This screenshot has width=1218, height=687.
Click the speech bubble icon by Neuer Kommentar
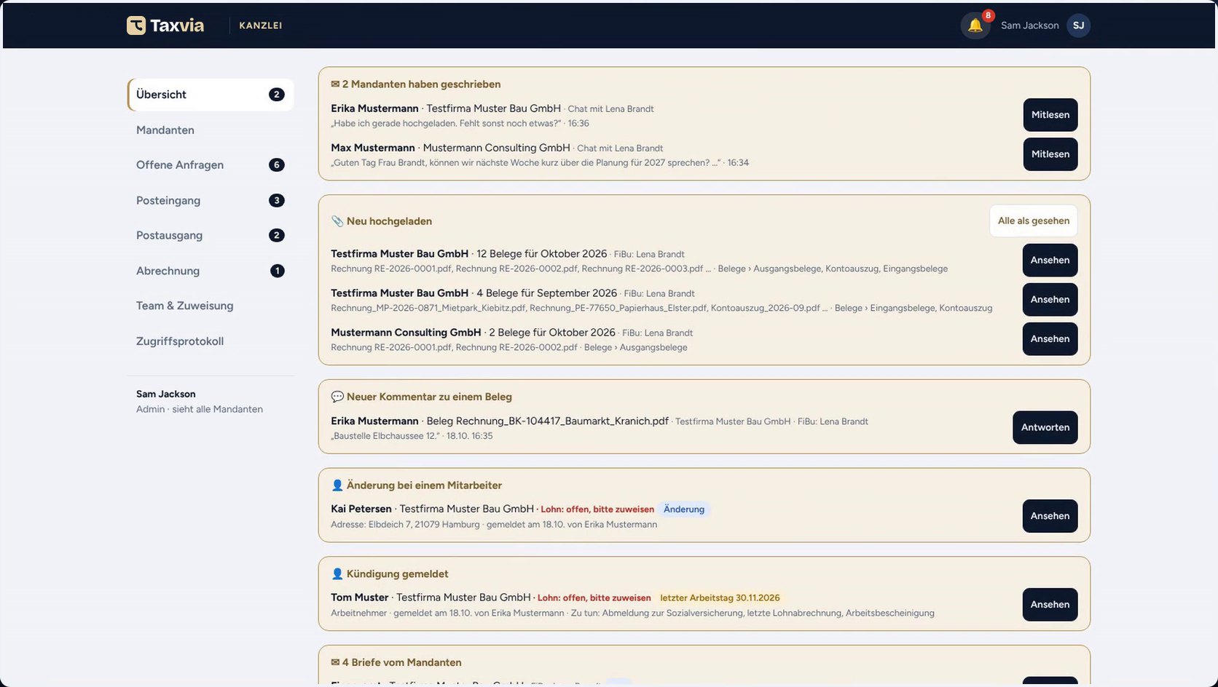[x=337, y=397]
